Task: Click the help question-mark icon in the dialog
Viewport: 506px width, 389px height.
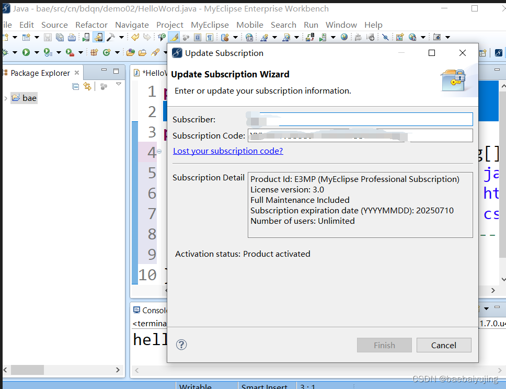Action: coord(181,345)
